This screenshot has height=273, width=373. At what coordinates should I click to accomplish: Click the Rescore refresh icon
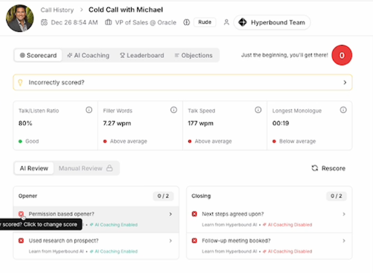pyautogui.click(x=315, y=168)
